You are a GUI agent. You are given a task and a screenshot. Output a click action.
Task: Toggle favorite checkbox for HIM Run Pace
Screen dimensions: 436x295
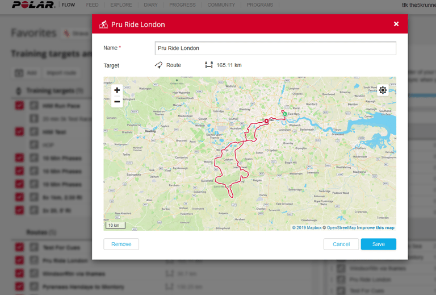pyautogui.click(x=19, y=106)
